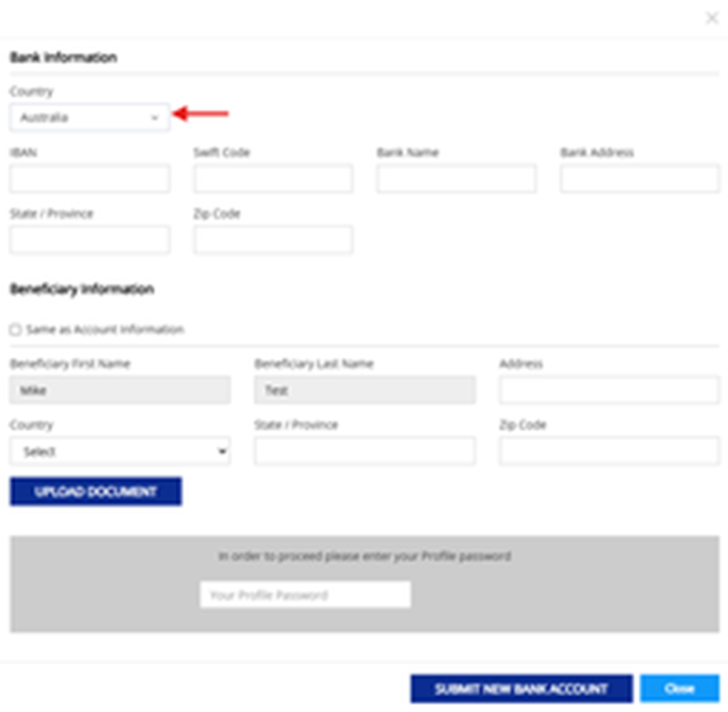728x712 pixels.
Task: Click the IBAN input field
Action: (90, 179)
